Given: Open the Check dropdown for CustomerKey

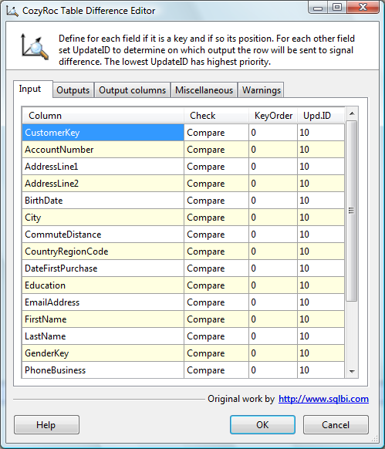Looking at the screenshot, I should (216, 133).
